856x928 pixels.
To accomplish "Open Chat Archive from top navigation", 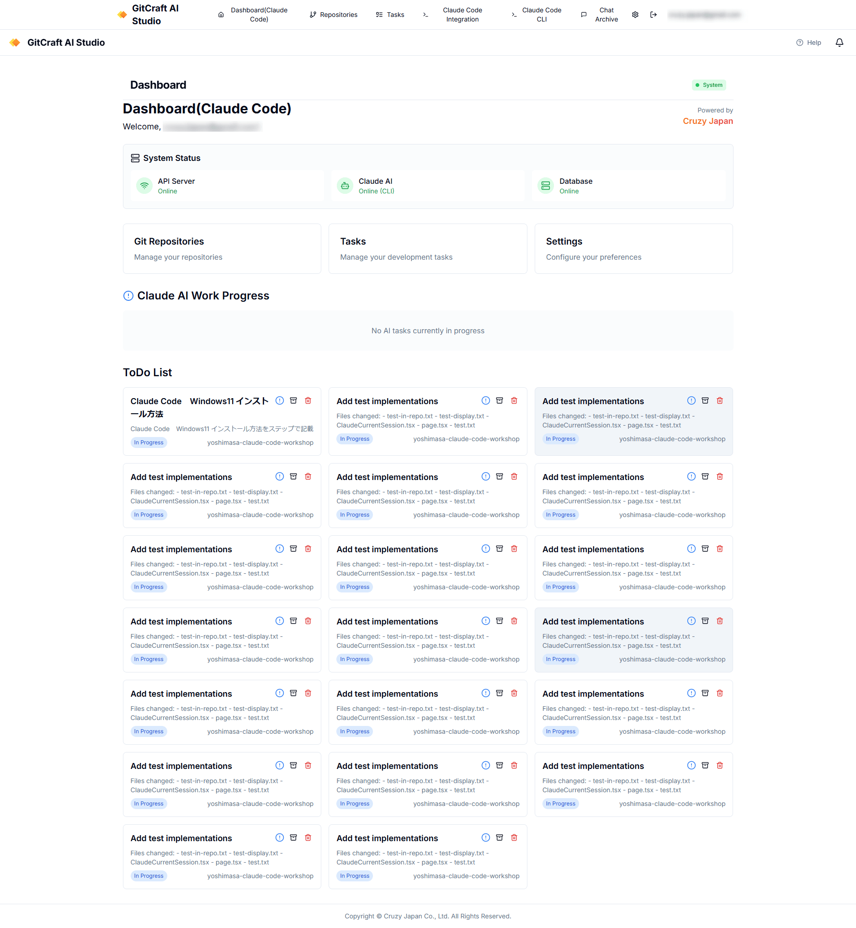I will (x=600, y=15).
